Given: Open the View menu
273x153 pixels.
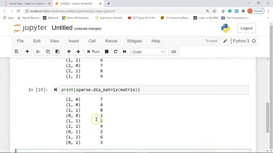Looking at the screenshot, I should (x=54, y=41).
